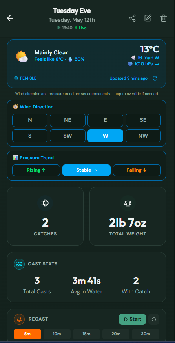Set wind direction to NW
175x343 pixels.
143,136
